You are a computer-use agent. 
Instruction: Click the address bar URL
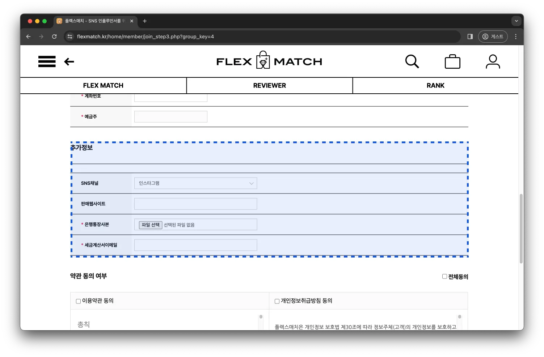click(146, 37)
